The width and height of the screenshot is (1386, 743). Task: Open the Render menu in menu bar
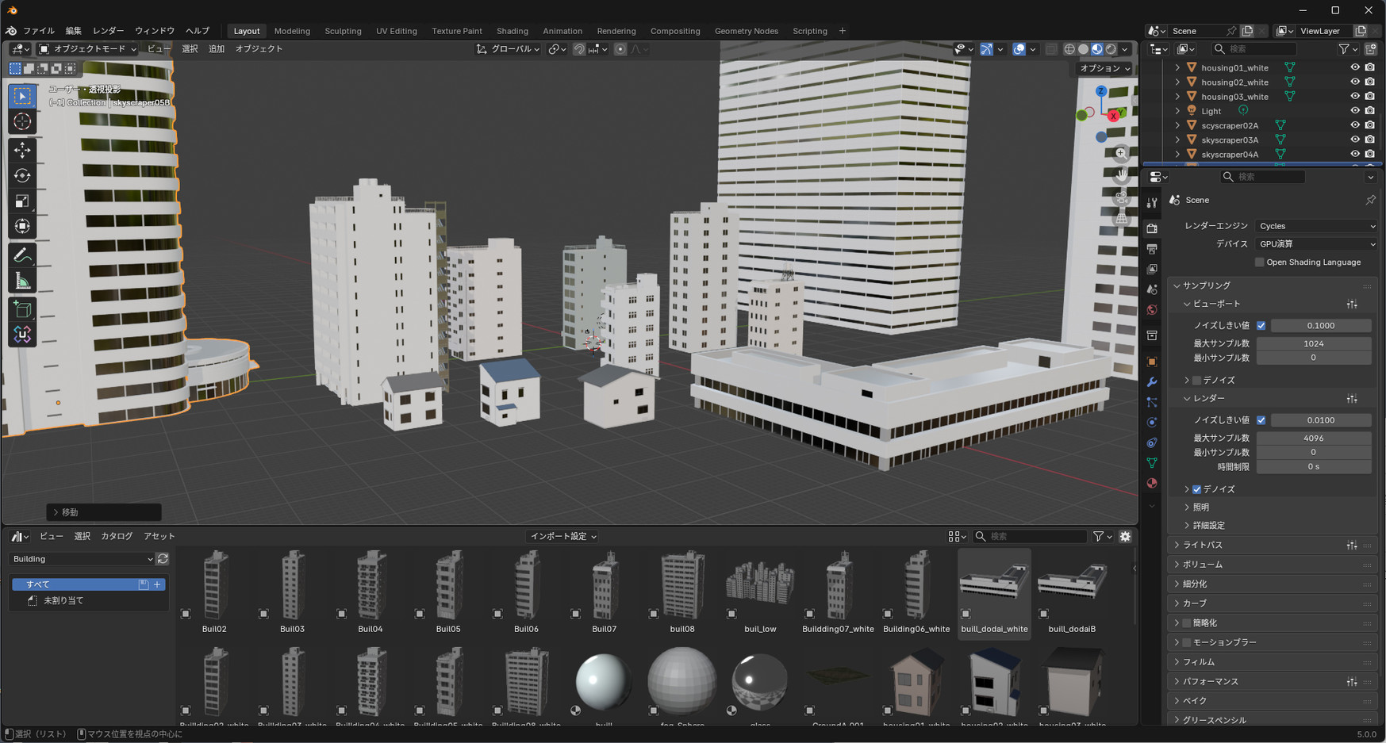point(108,31)
